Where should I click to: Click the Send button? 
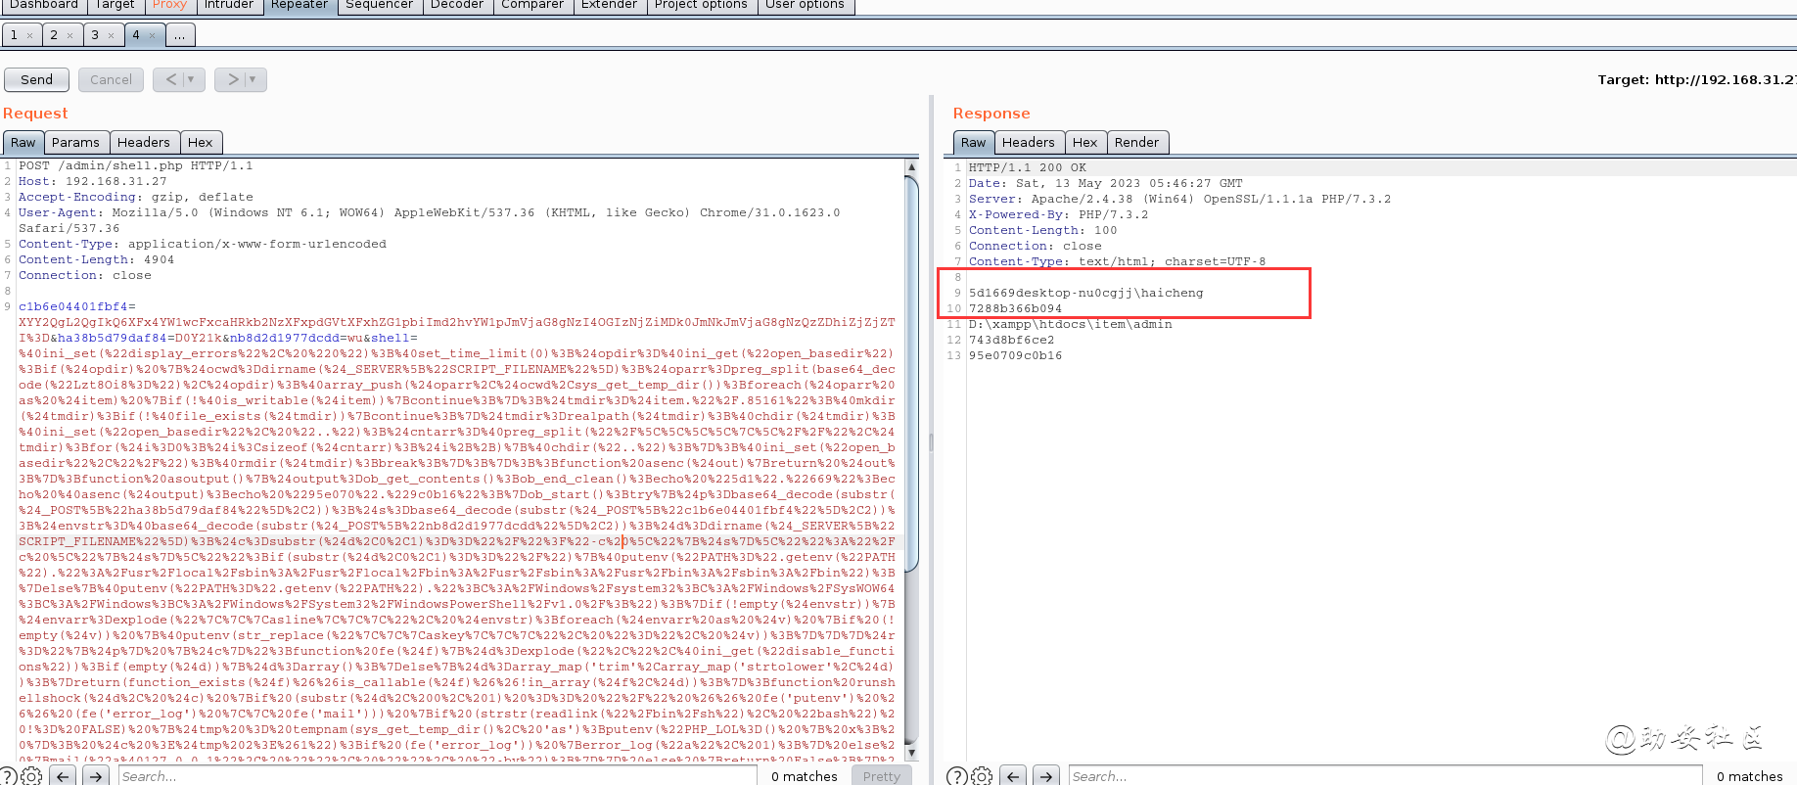point(36,79)
